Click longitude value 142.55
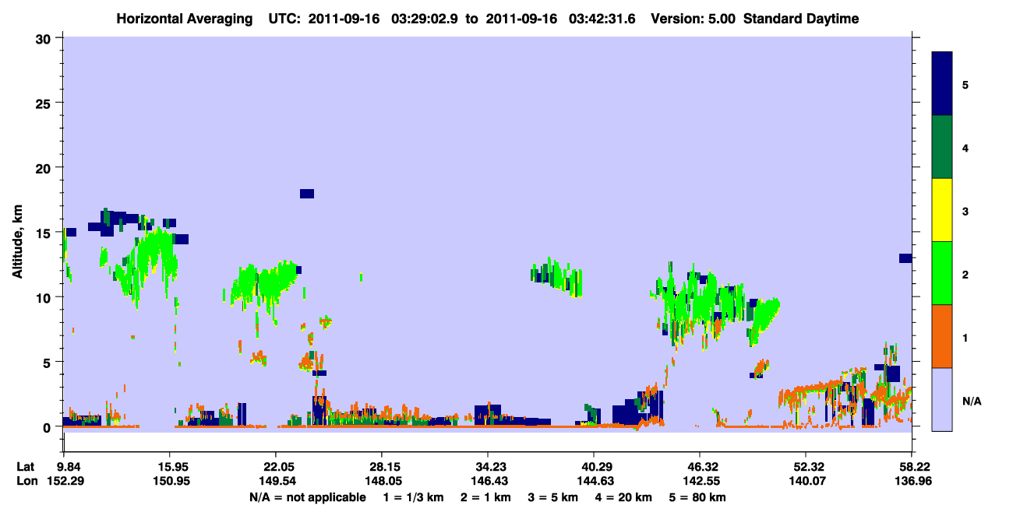Screen dimensions: 1013x519 700,482
